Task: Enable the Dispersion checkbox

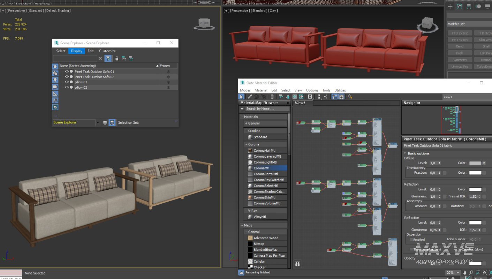Action: (411, 240)
